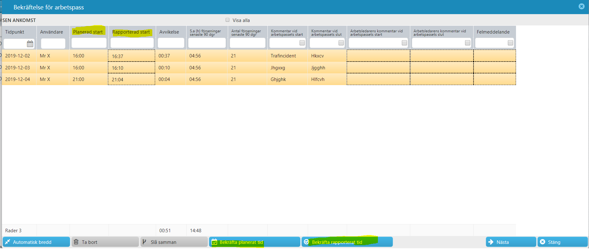
Task: Click the deviation 00:04 cell
Action: [171, 79]
